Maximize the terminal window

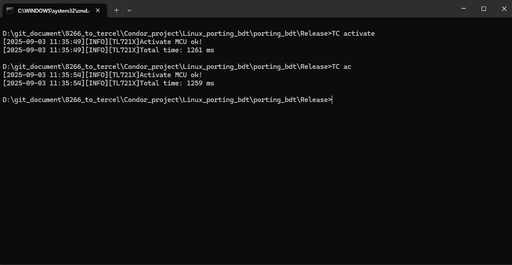483,9
